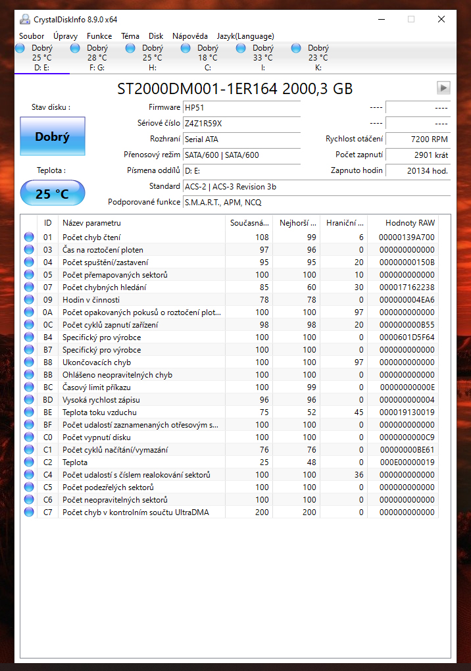
Task: Click the Standard field ACS-2 | ACS-3 Revision 3b
Action: pyautogui.click(x=316, y=187)
